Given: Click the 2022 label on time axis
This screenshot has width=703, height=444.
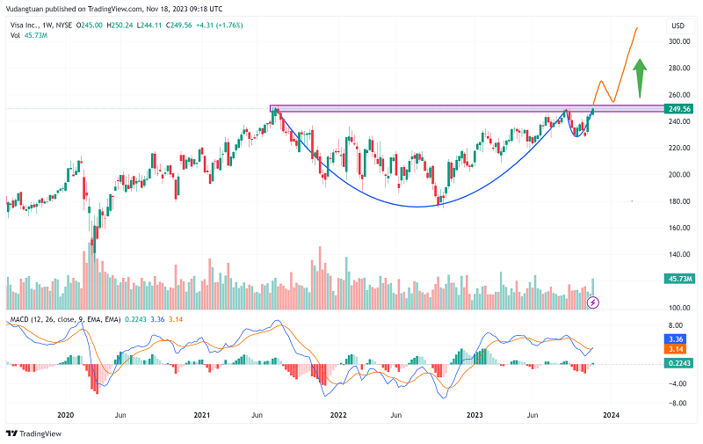Looking at the screenshot, I should coord(339,414).
